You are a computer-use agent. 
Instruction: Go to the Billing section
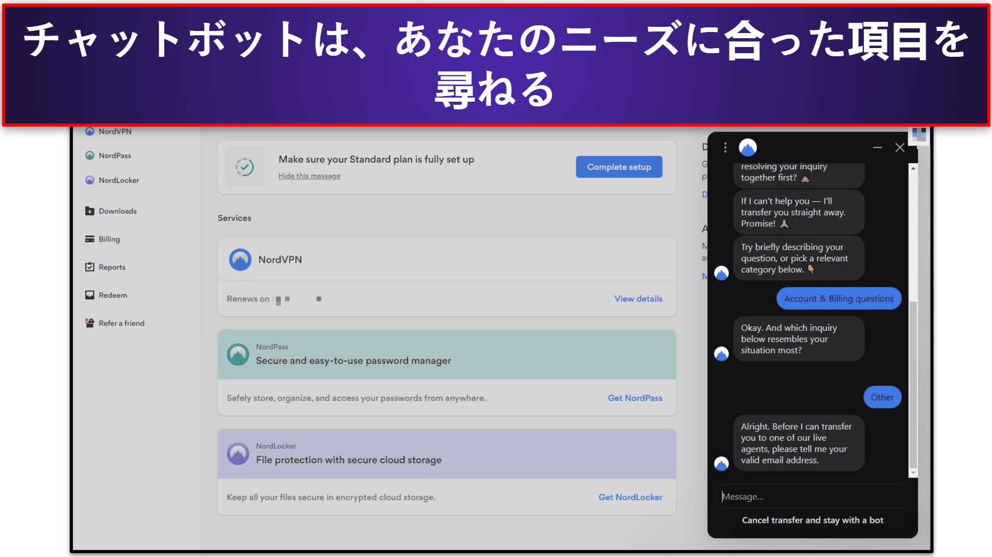click(109, 239)
